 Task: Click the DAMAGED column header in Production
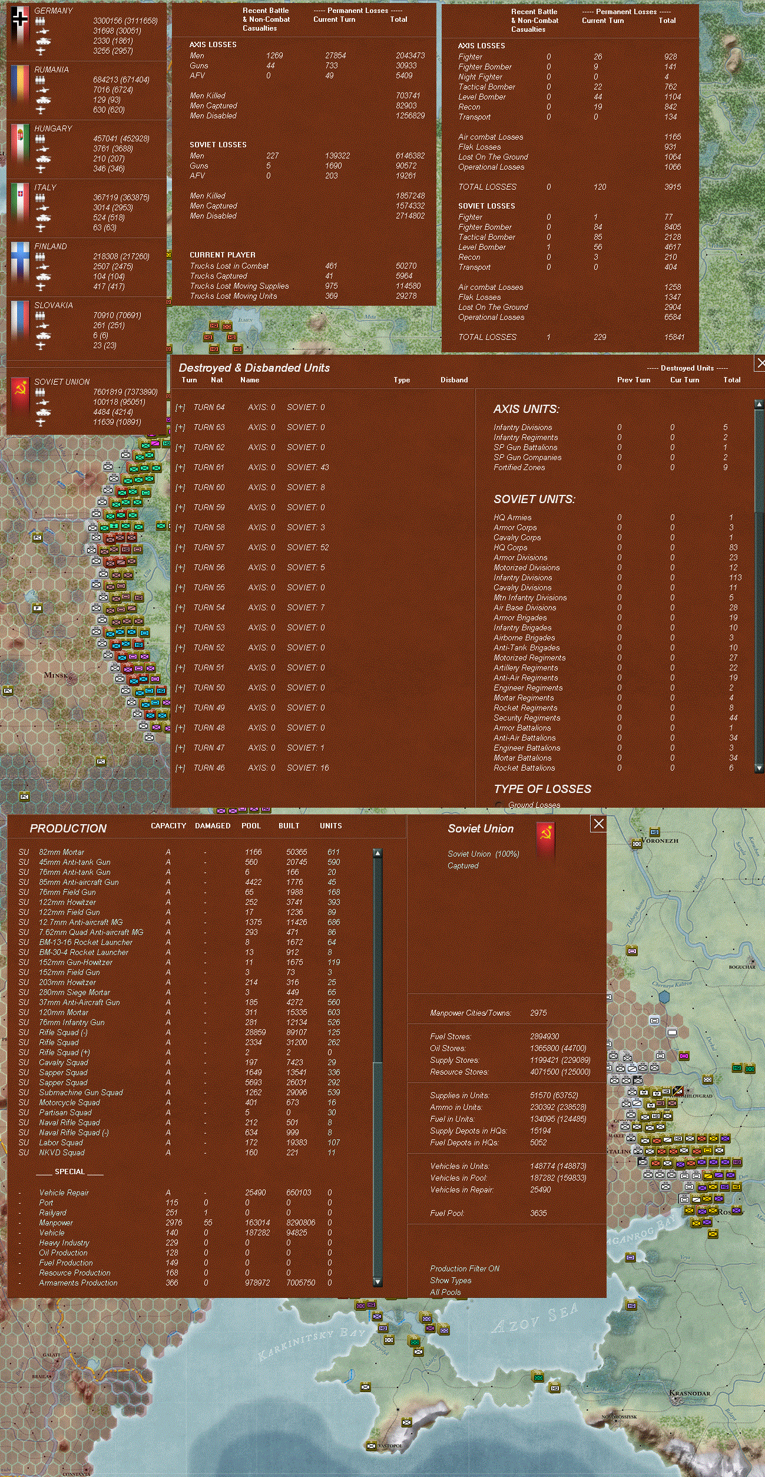213,826
